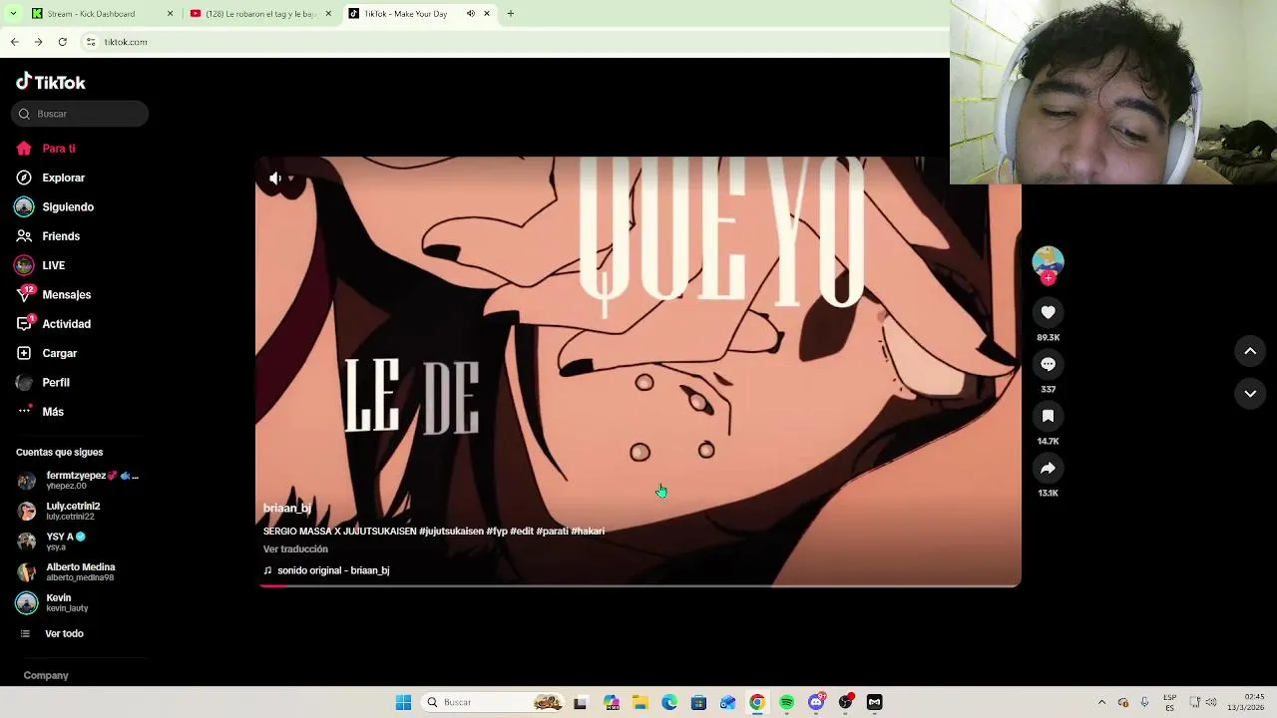1277x718 pixels.
Task: Go to the next video
Action: (1250, 394)
